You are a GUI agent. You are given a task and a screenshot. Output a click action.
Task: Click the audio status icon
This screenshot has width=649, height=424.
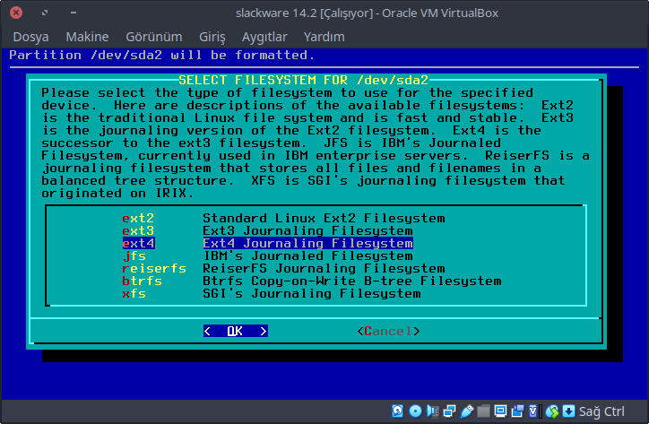(433, 411)
